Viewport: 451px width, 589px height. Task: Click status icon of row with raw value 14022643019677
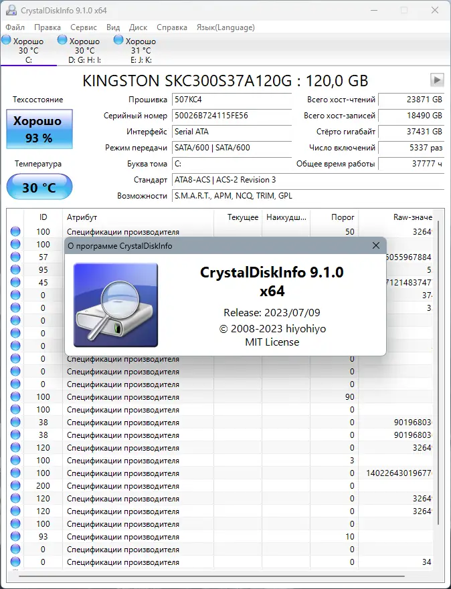tap(15, 473)
